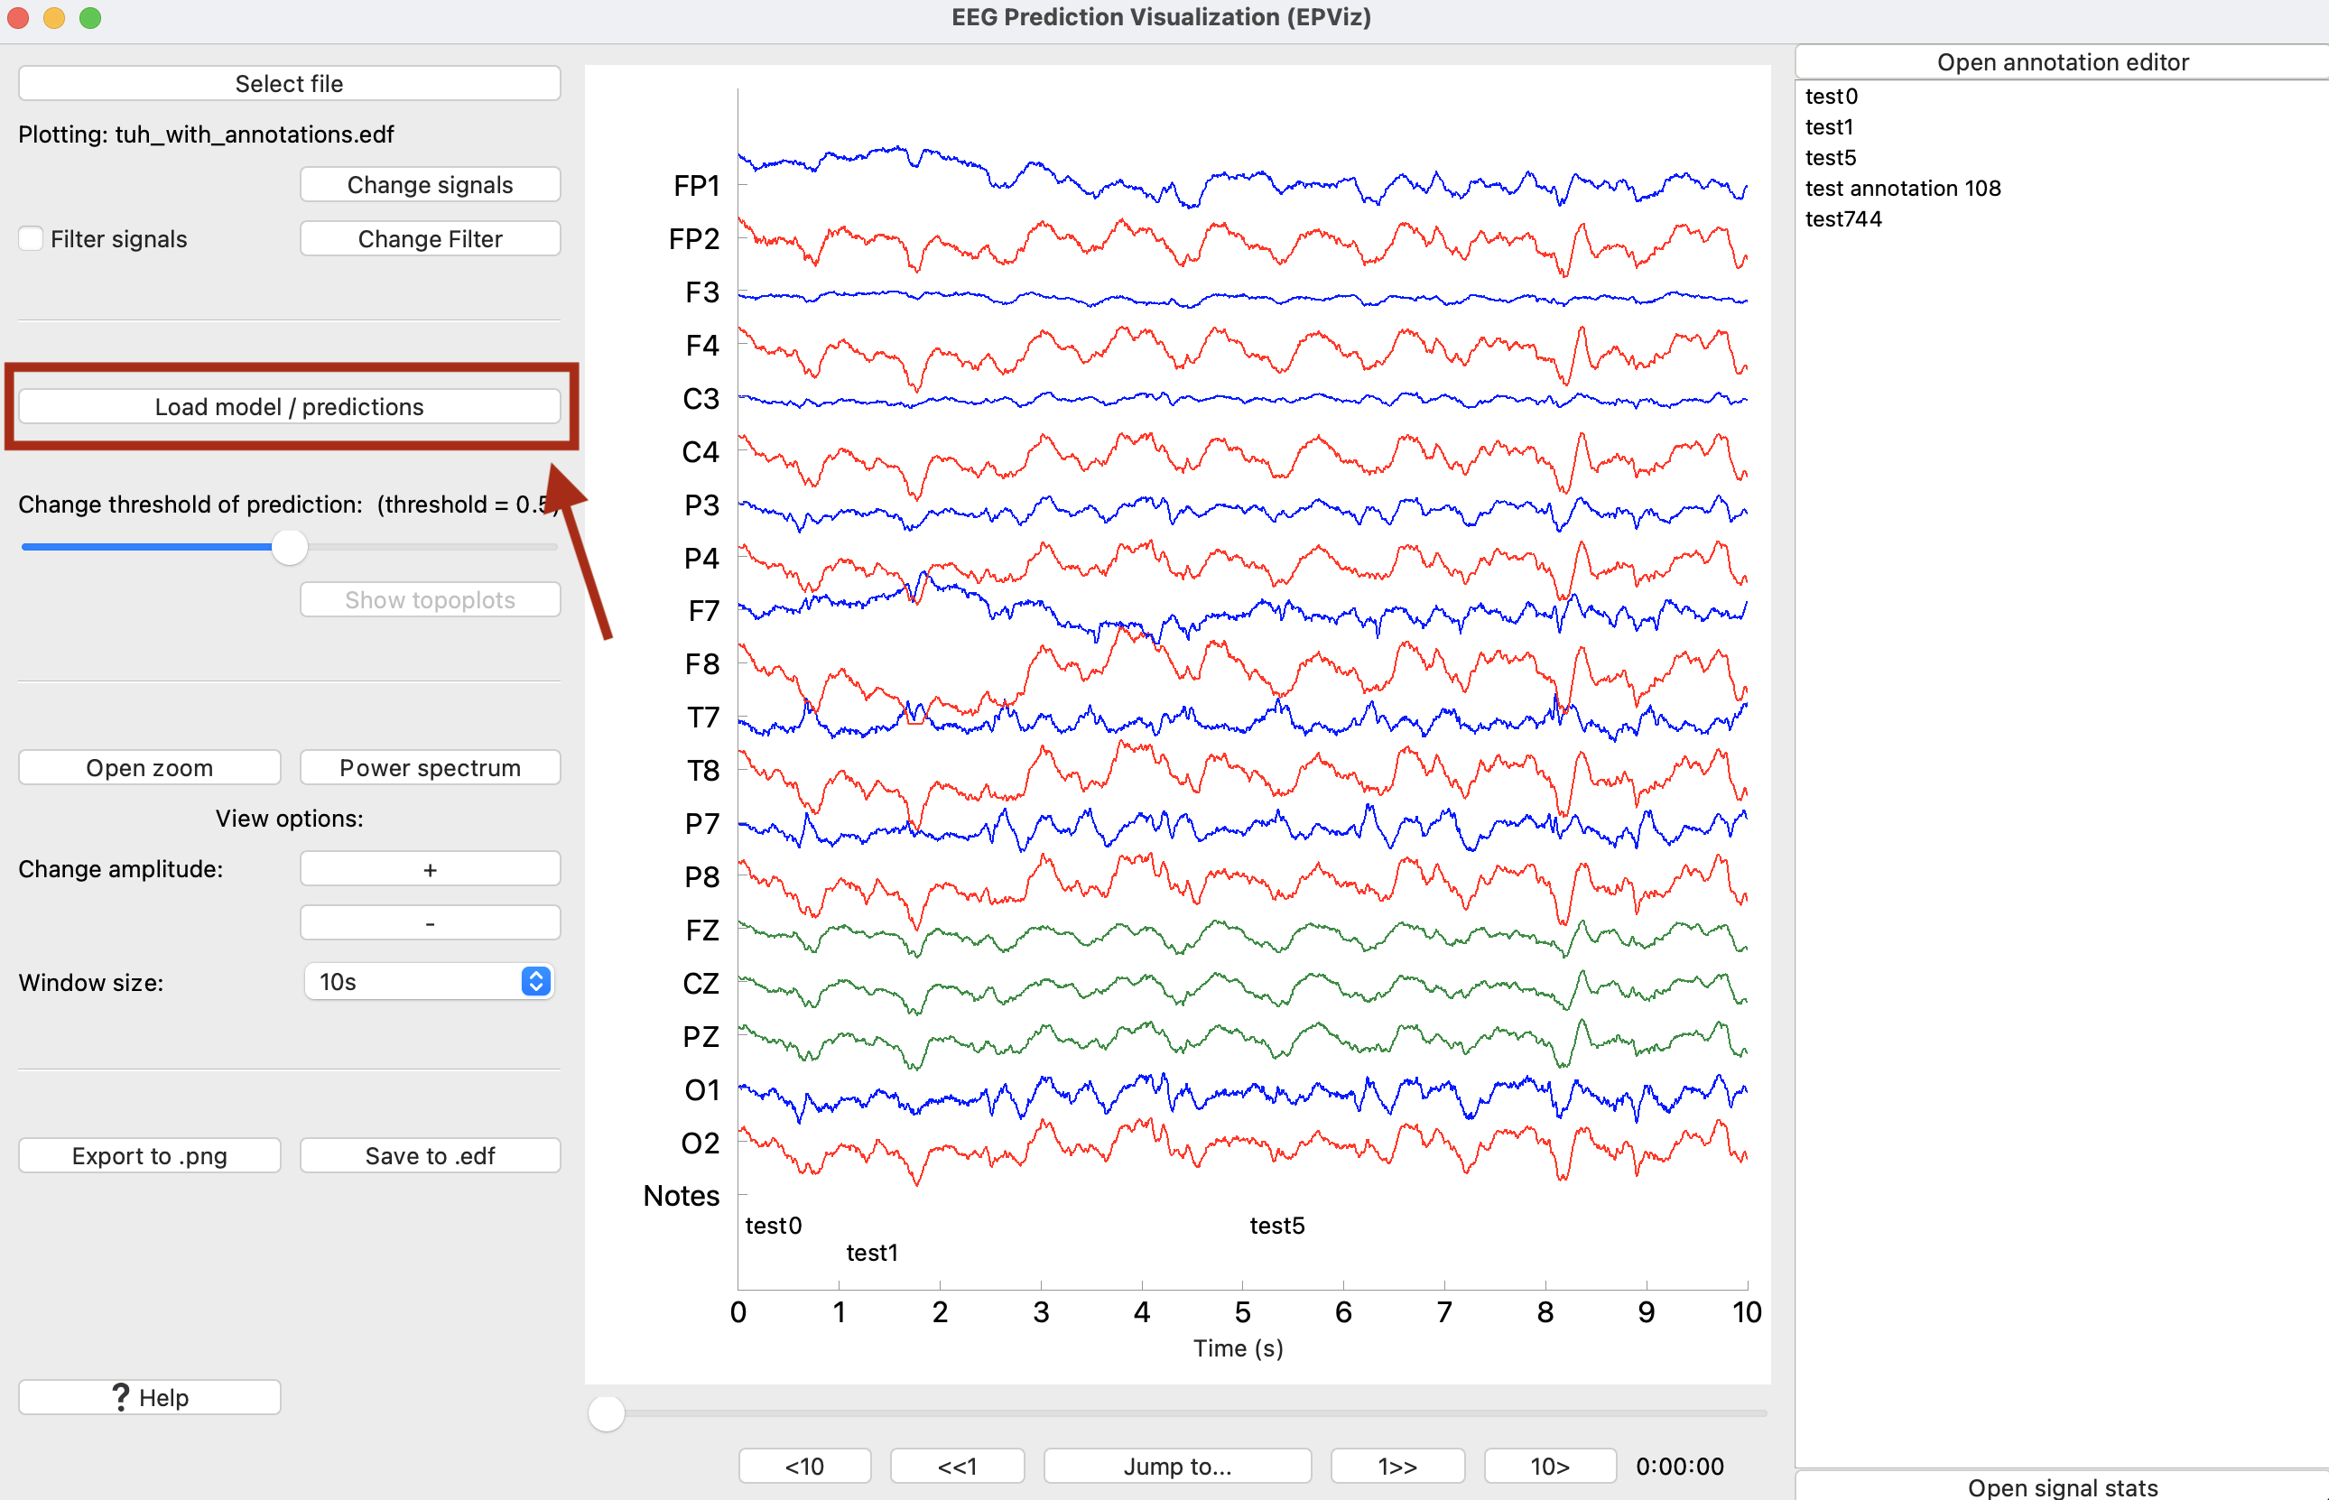
Task: Click the prediction threshold slider handle
Action: point(289,548)
